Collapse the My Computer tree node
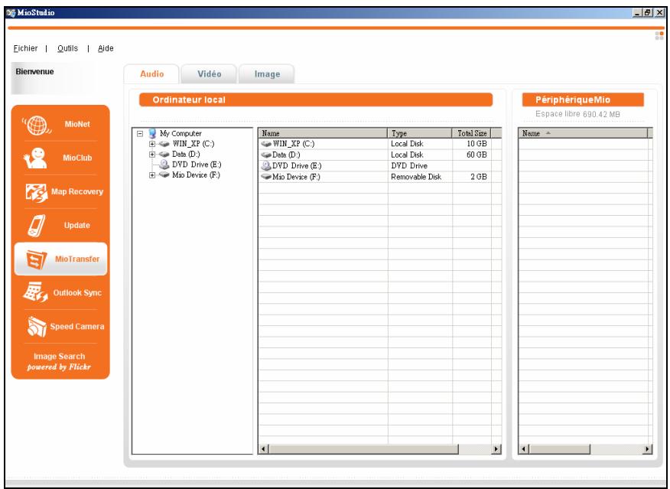The width and height of the screenshot is (670, 489). pyautogui.click(x=140, y=134)
